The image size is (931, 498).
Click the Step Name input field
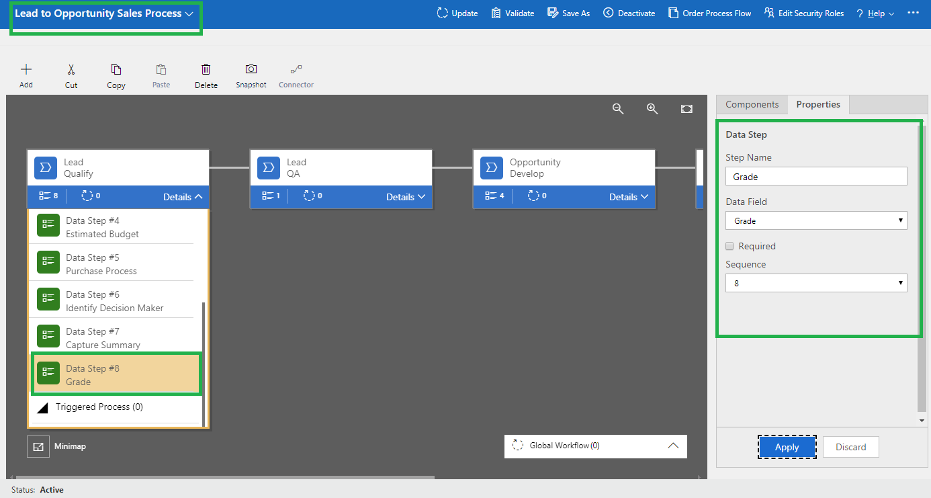tap(816, 177)
